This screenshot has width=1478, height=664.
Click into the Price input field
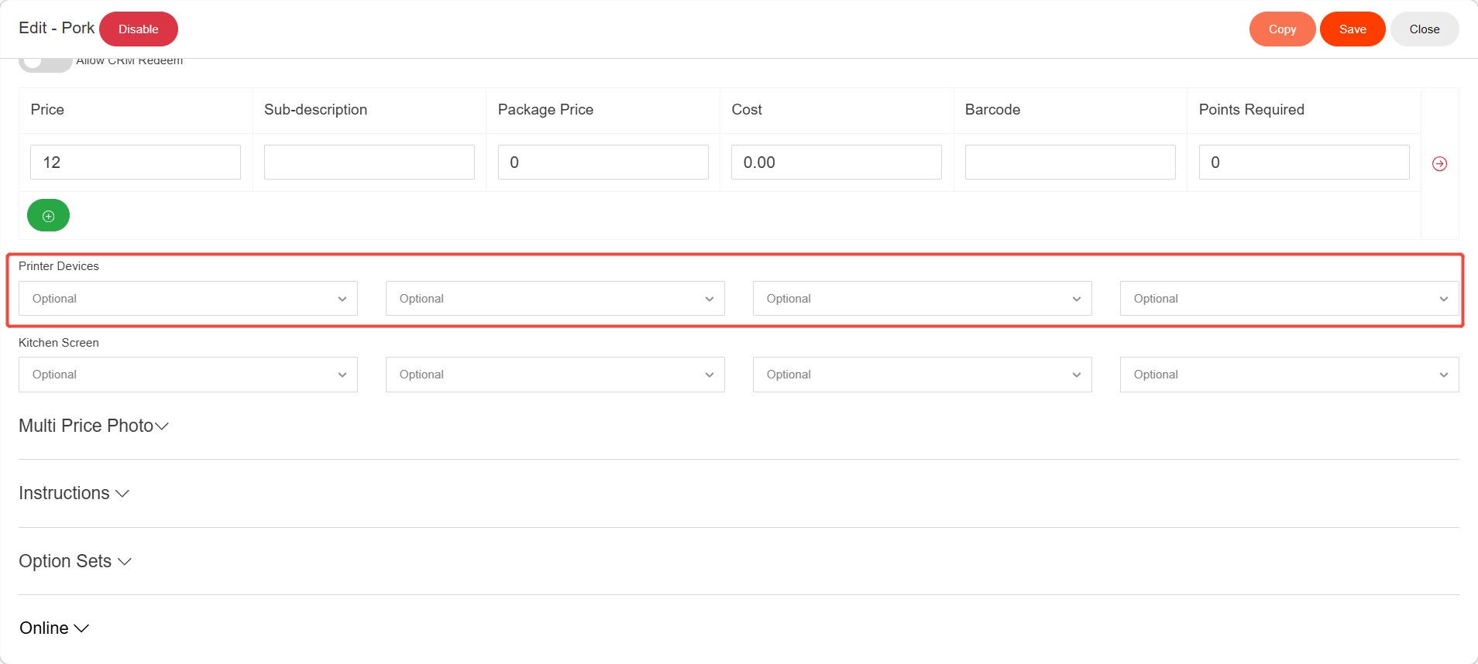tap(136, 163)
